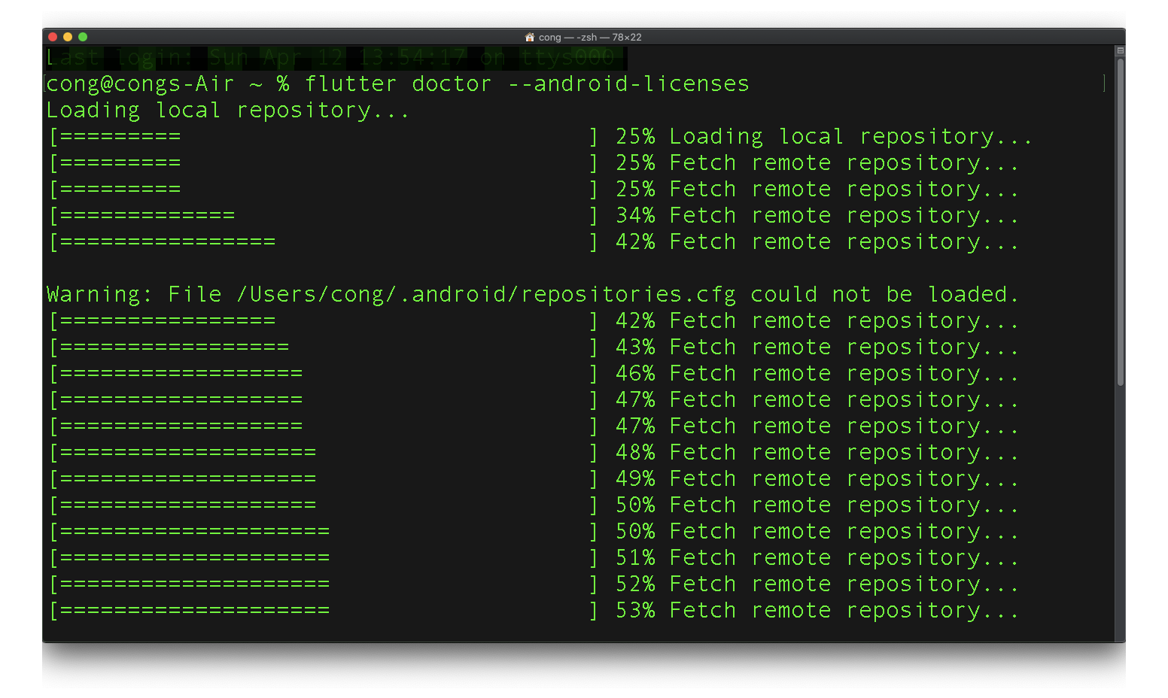This screenshot has width=1168, height=698.
Task: Click the progress bar on the 53% row
Action: (x=324, y=610)
